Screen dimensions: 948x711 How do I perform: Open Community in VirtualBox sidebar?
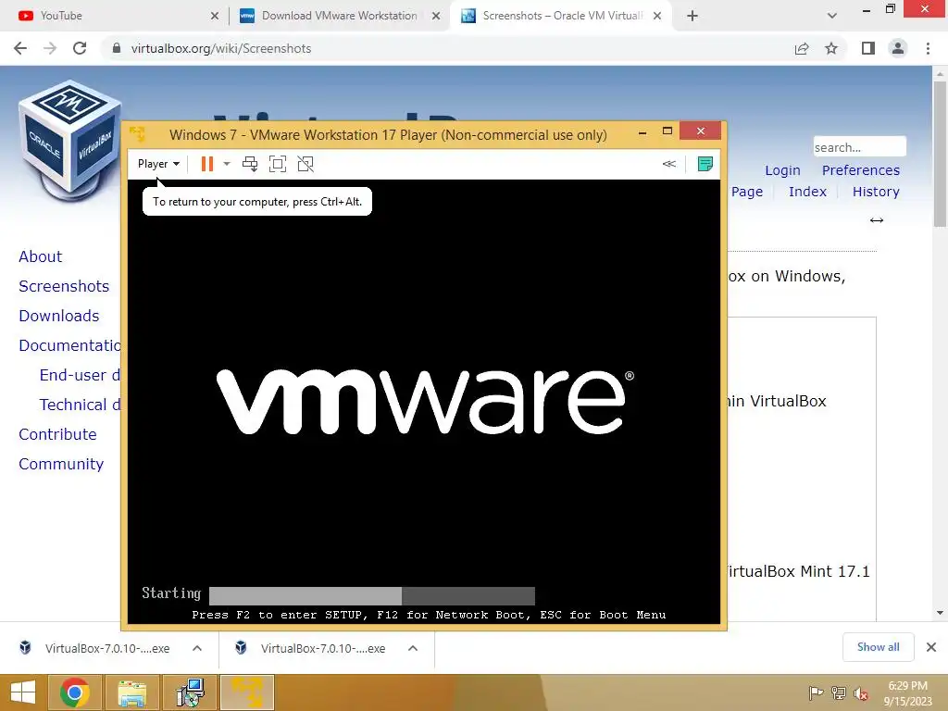click(x=61, y=464)
